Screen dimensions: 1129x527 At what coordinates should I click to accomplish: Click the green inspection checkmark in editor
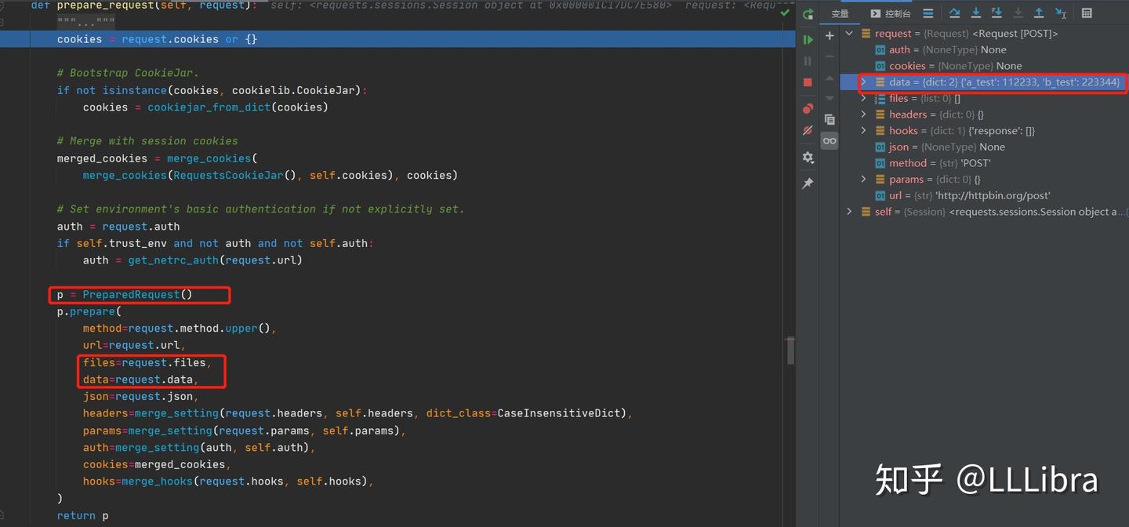(785, 13)
